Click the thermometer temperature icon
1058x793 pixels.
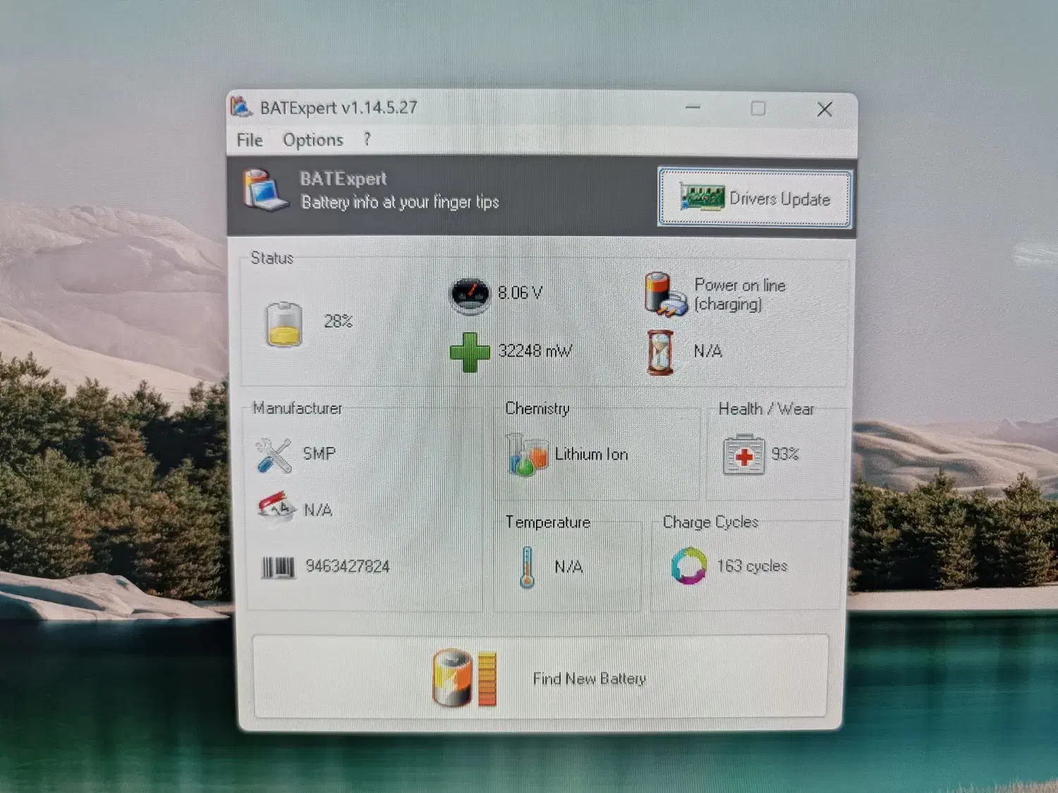tap(527, 567)
